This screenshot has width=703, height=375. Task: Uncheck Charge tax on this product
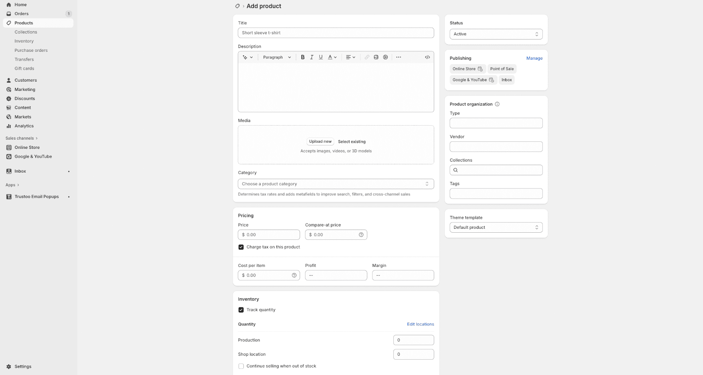pos(241,247)
